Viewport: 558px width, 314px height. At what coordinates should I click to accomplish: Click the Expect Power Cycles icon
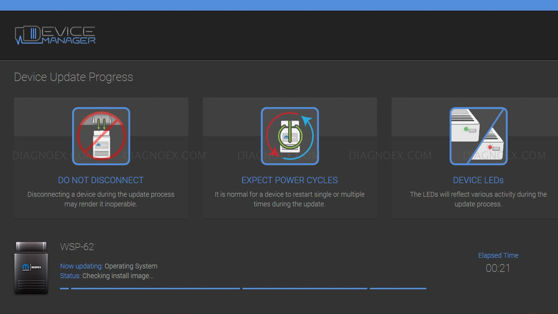(289, 136)
